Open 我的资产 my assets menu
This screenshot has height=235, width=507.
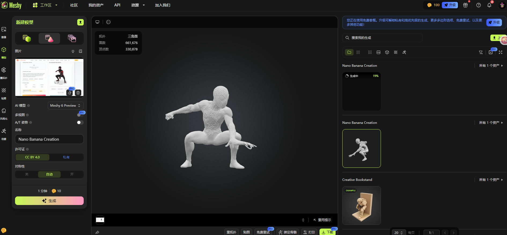click(96, 5)
